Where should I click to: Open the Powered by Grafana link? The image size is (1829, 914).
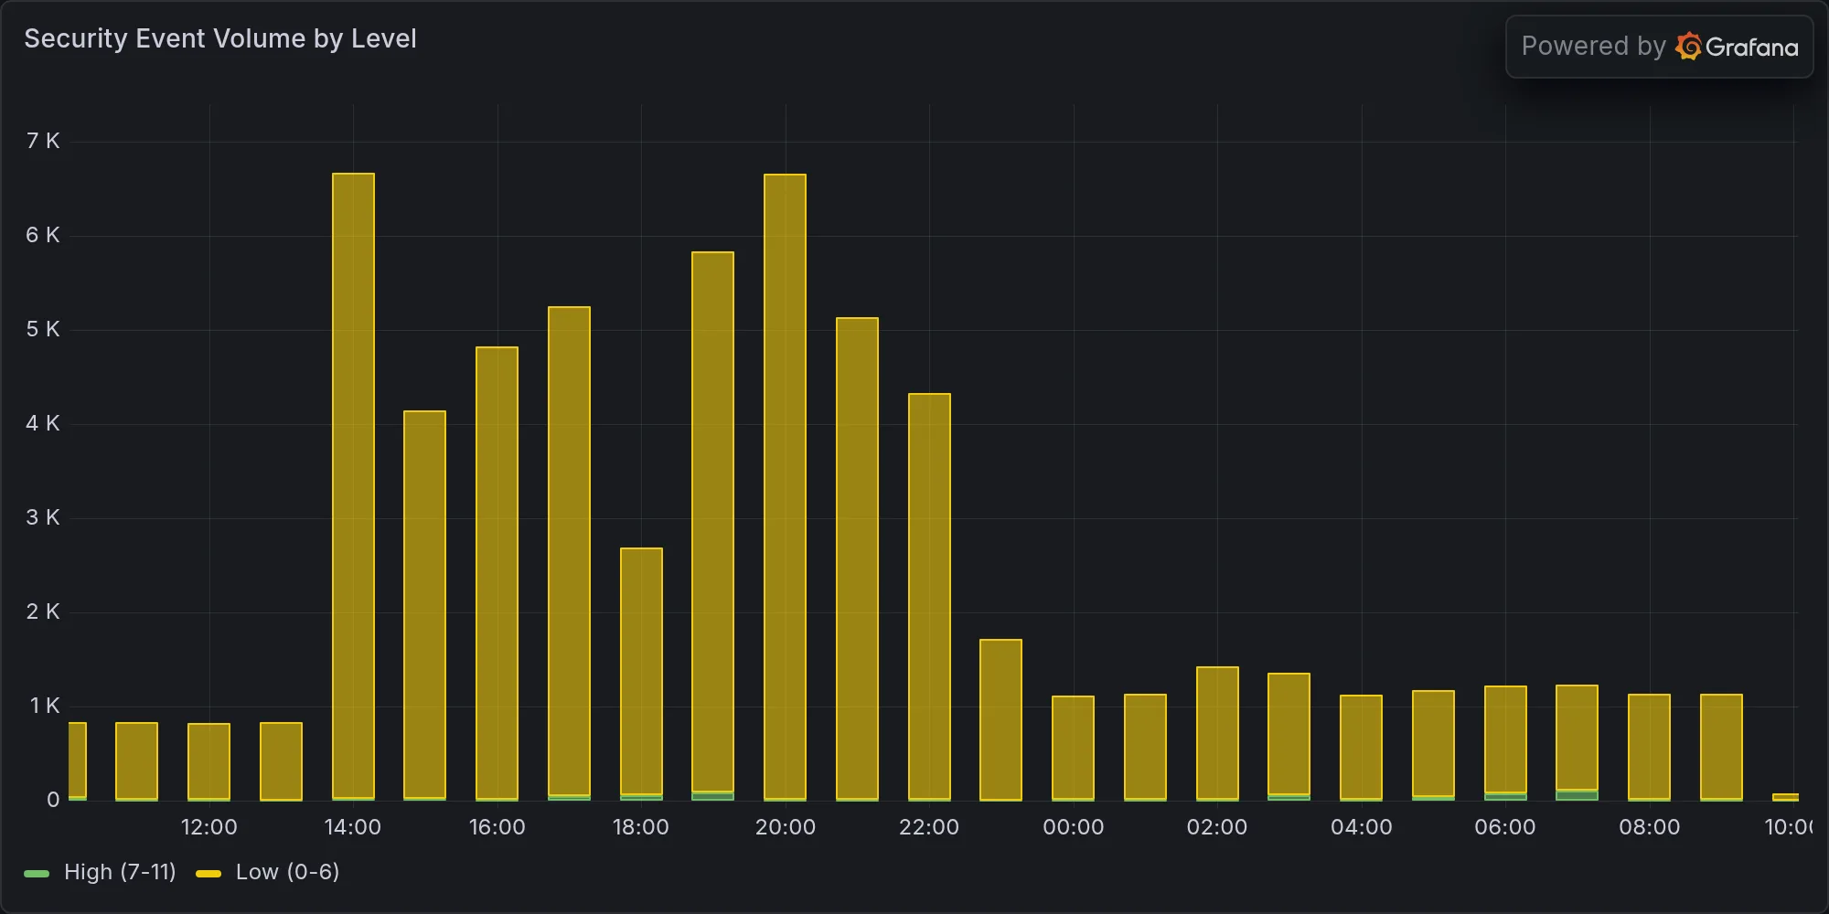1659,47
